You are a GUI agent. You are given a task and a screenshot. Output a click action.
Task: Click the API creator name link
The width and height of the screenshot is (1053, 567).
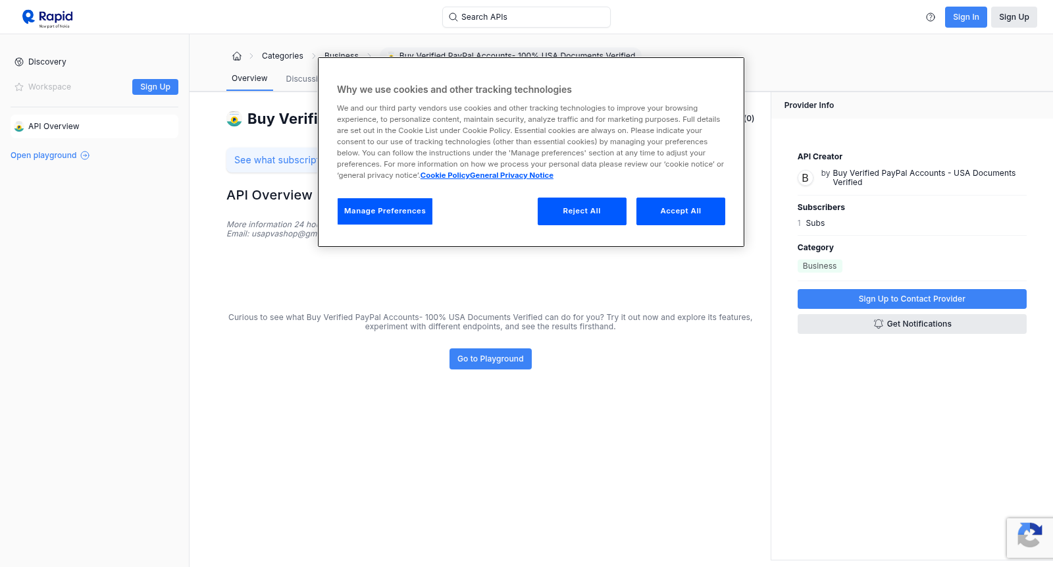(x=924, y=178)
